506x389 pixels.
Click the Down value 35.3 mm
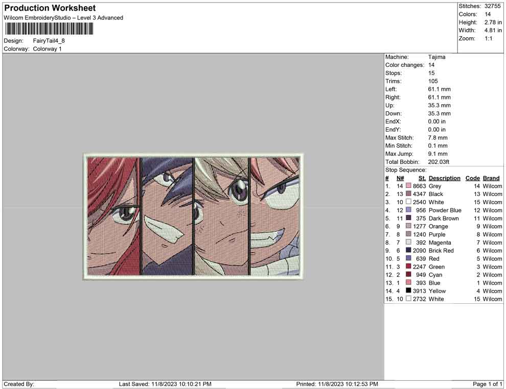point(439,113)
